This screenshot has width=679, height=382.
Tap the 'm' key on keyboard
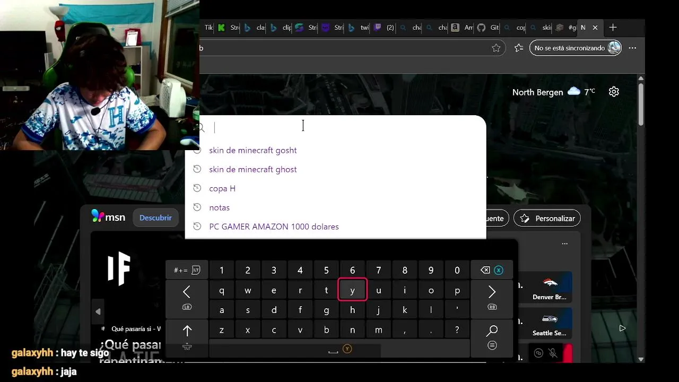tap(378, 329)
